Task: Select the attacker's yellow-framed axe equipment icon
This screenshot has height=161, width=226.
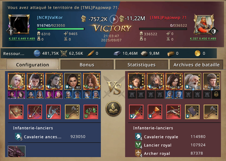Action: 72,112
